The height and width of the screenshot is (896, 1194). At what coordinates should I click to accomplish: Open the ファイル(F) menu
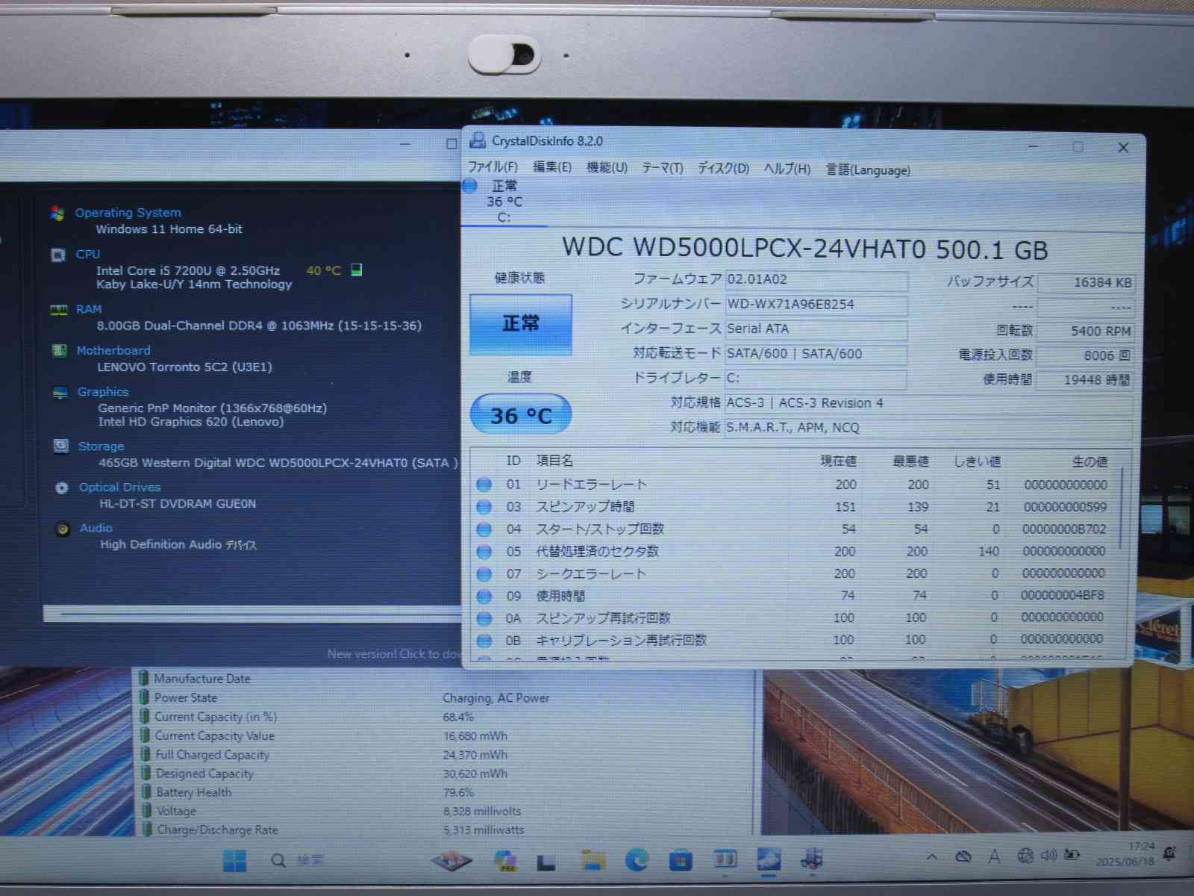(x=492, y=168)
